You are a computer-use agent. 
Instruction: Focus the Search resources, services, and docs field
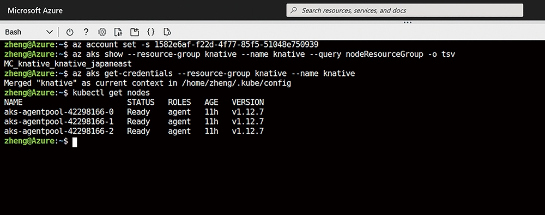404,10
